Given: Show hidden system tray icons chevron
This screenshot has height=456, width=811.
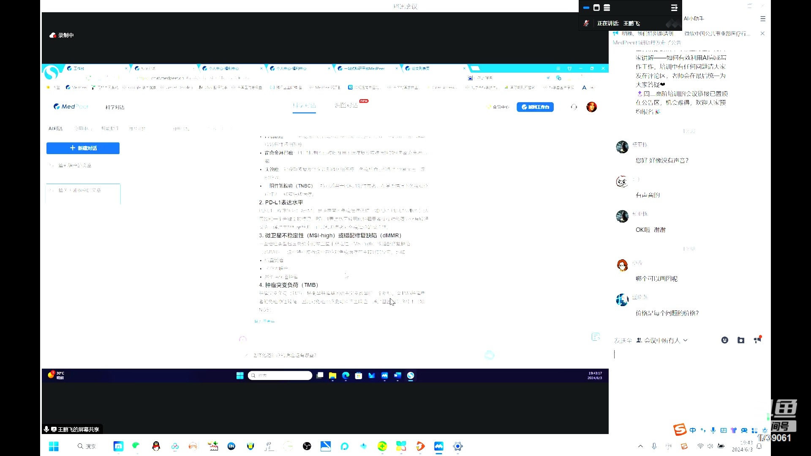Looking at the screenshot, I should point(641,446).
